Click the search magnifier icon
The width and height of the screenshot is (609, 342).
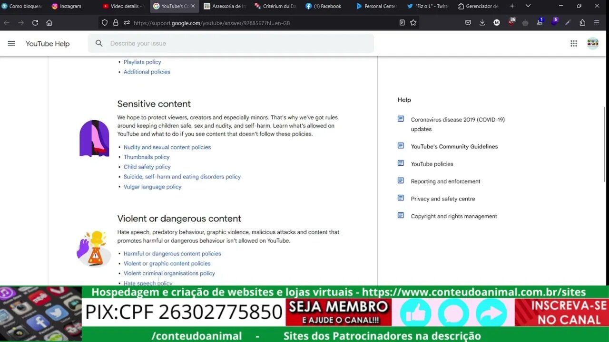(x=99, y=43)
